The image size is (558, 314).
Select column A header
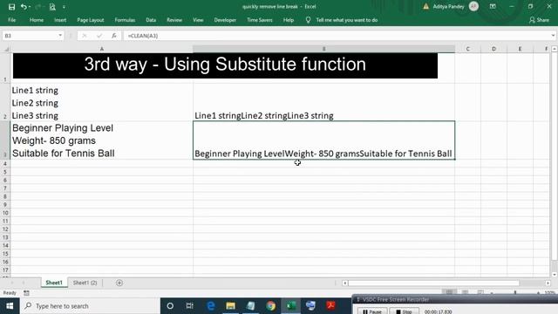pos(102,49)
